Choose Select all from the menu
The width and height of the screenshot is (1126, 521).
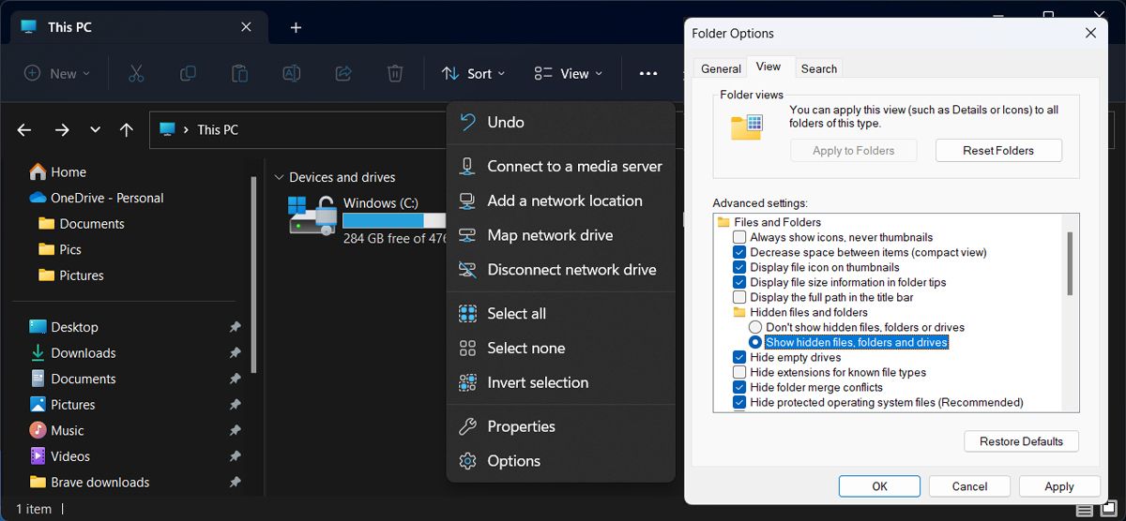[561, 314]
